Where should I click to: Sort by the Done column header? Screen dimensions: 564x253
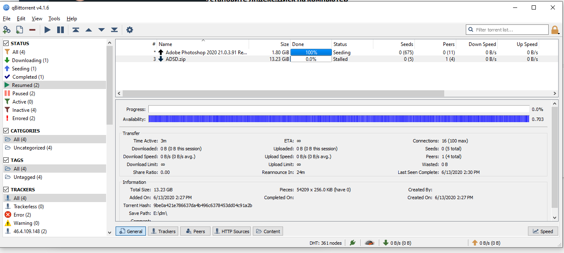(311, 44)
